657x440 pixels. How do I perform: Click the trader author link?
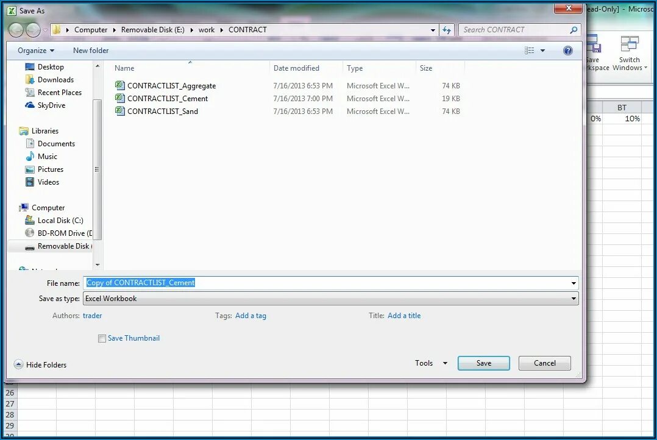click(92, 316)
